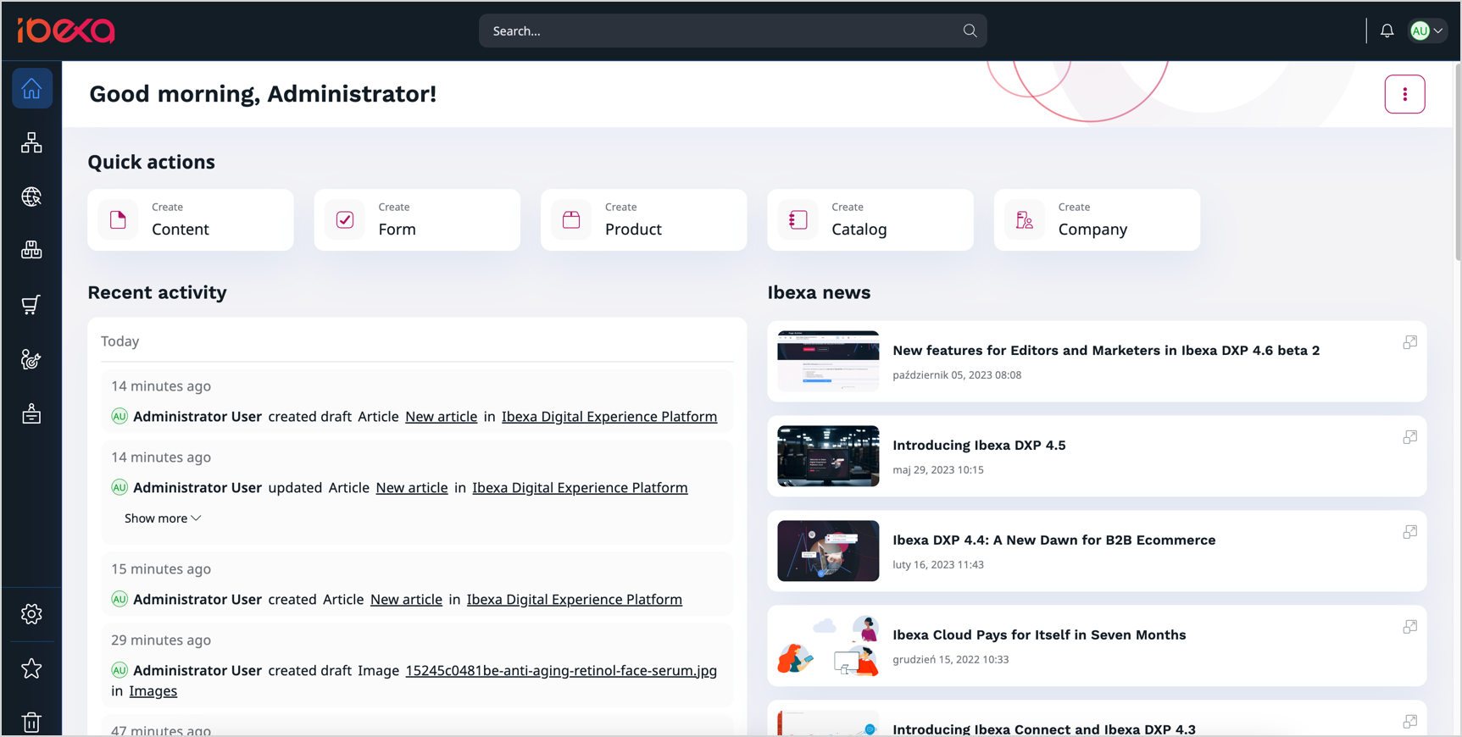Click the Create Content quick action
Viewport: 1462px width, 737px height.
tap(191, 220)
